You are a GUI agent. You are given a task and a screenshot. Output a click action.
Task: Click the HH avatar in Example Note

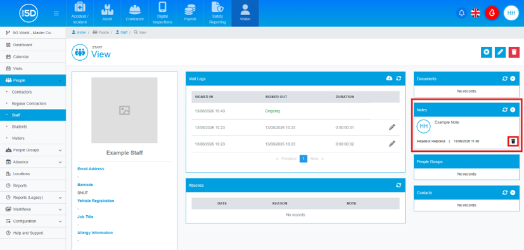click(x=423, y=126)
